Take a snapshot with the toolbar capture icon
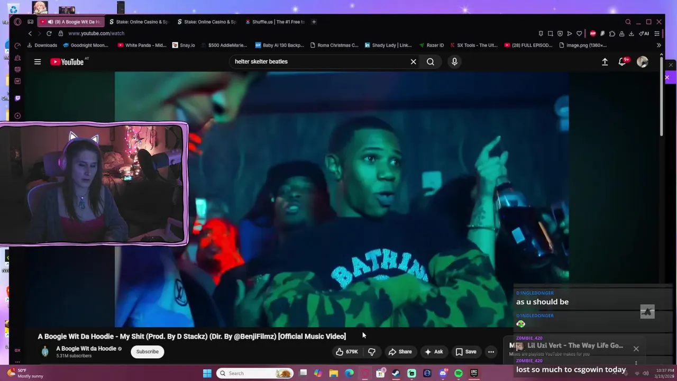This screenshot has width=677, height=381. pyautogui.click(x=550, y=33)
